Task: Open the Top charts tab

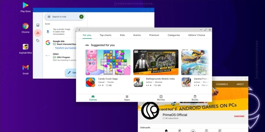Action: point(105,35)
